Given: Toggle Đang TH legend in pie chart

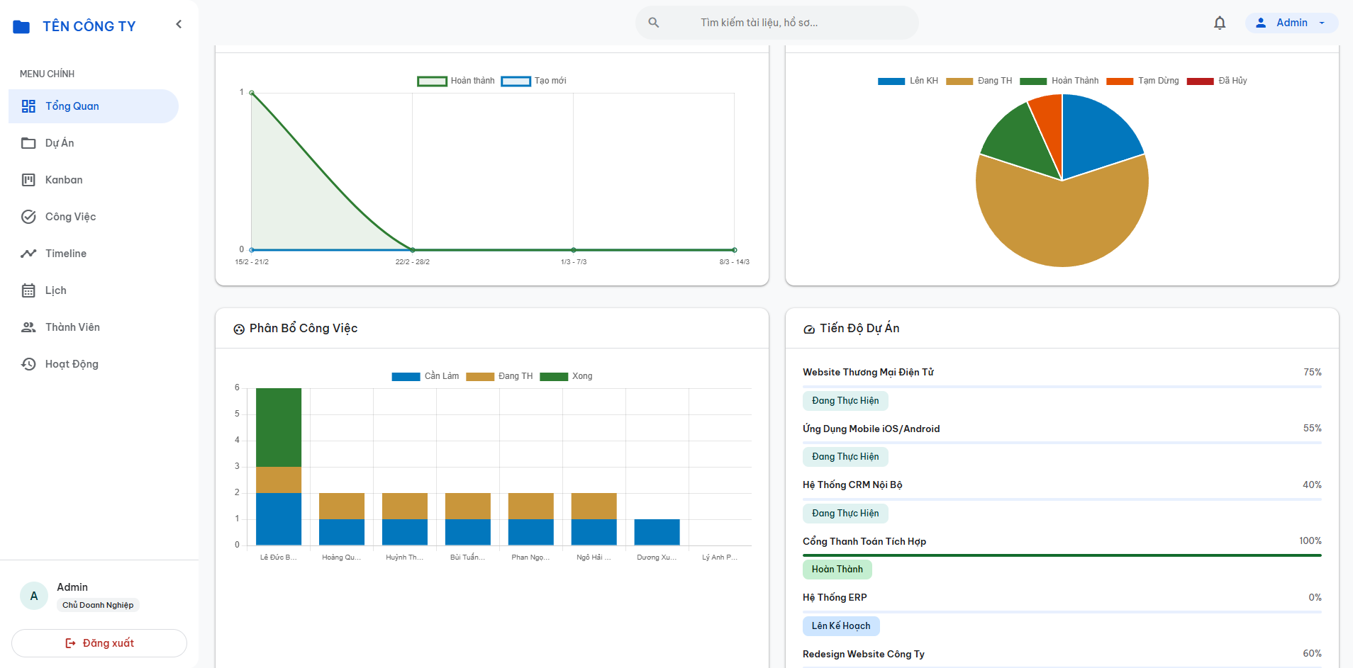Looking at the screenshot, I should (979, 81).
